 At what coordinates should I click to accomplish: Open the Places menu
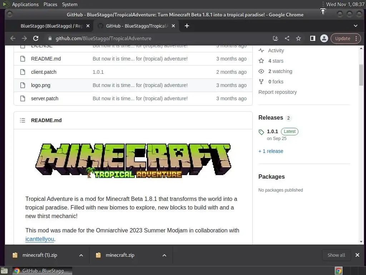tap(50, 4)
